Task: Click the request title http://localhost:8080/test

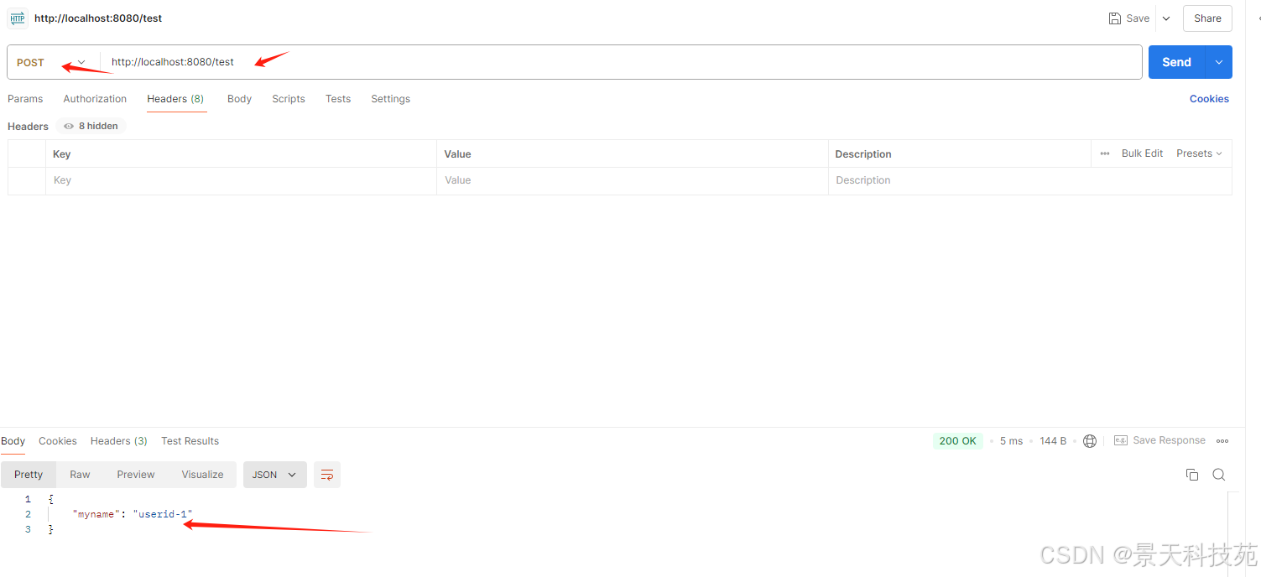Action: [98, 18]
